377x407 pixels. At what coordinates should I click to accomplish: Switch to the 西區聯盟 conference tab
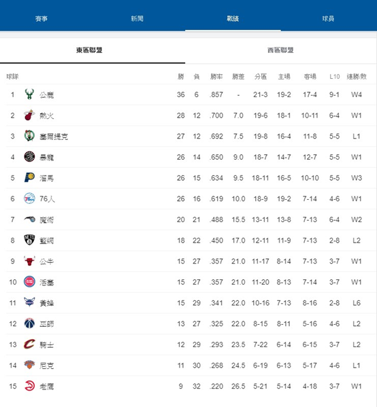click(x=280, y=50)
